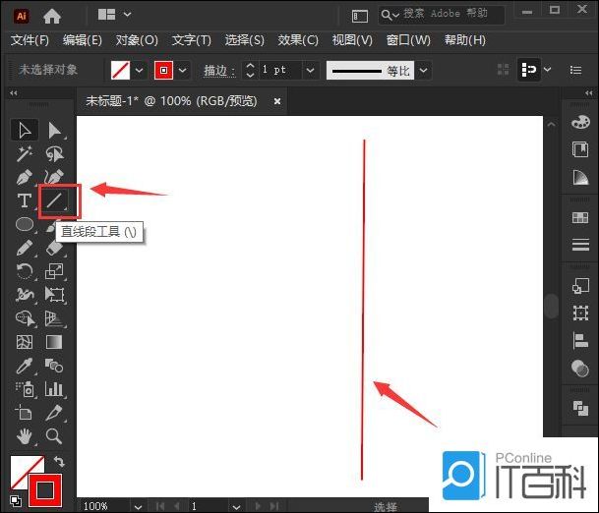Choose the Ellipse tool
This screenshot has width=599, height=513.
click(24, 224)
